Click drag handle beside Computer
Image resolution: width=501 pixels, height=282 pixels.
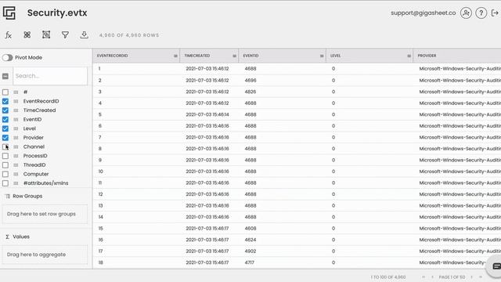[16, 174]
